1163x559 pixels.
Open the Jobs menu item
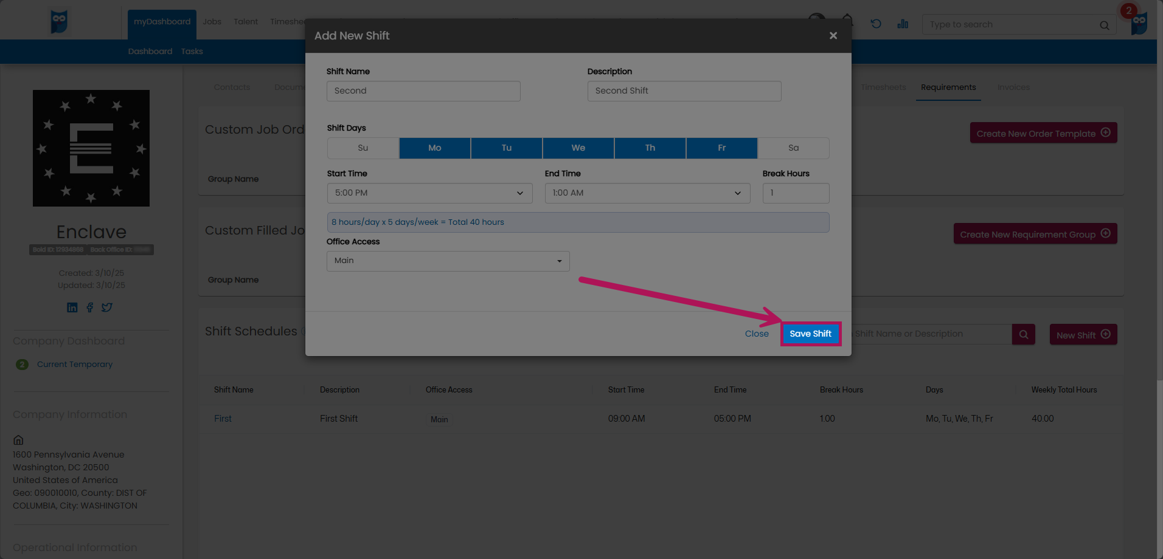coord(212,22)
